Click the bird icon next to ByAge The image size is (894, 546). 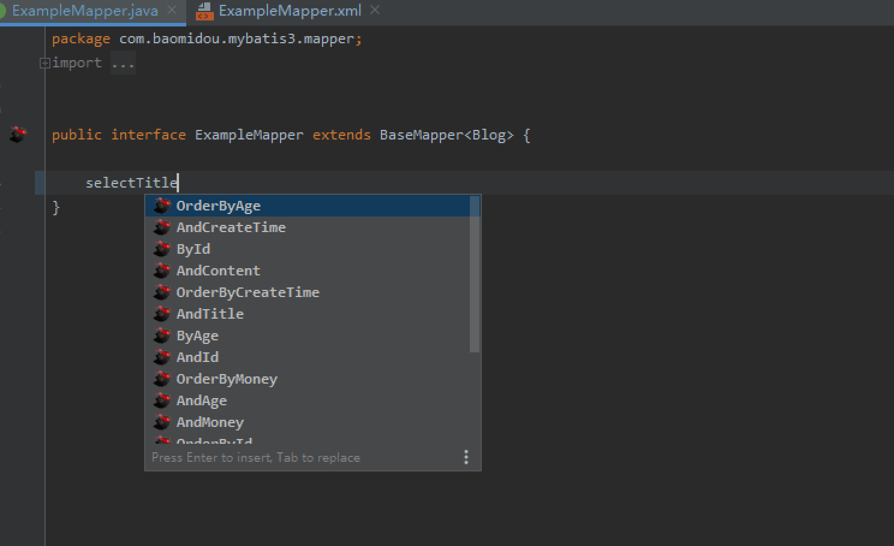coord(162,336)
